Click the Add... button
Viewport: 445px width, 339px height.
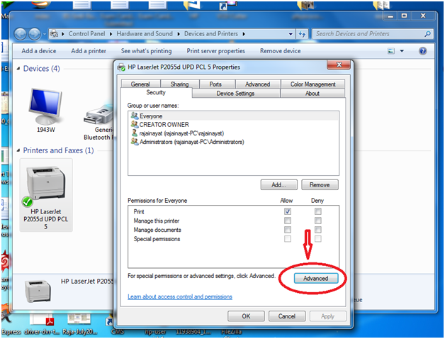pyautogui.click(x=278, y=184)
